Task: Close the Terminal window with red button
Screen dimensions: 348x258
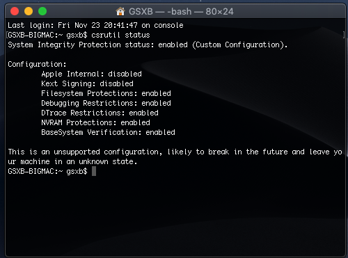Action: point(15,11)
